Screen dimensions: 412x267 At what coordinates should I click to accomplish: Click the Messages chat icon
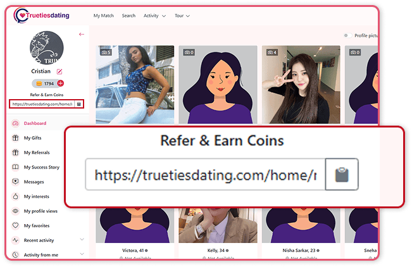[15, 182]
